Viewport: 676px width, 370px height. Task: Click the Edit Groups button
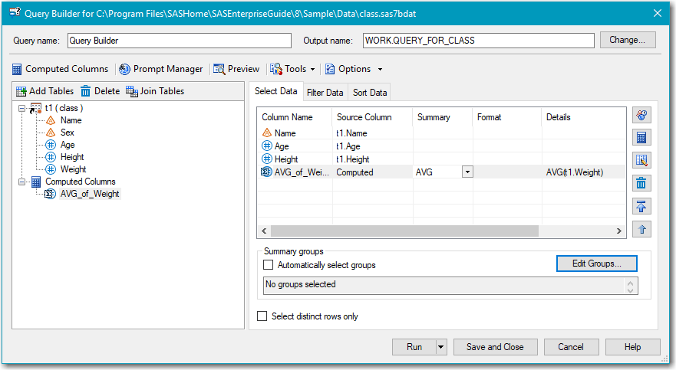pyautogui.click(x=596, y=264)
